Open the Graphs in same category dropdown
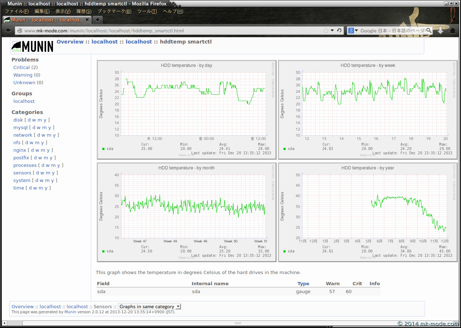Viewport: 461px width, 328px height. point(149,307)
